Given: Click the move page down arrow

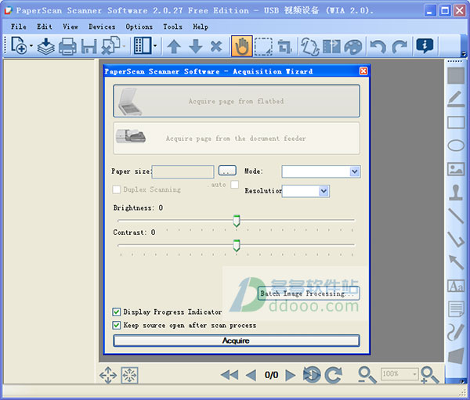Looking at the screenshot, I should 195,46.
